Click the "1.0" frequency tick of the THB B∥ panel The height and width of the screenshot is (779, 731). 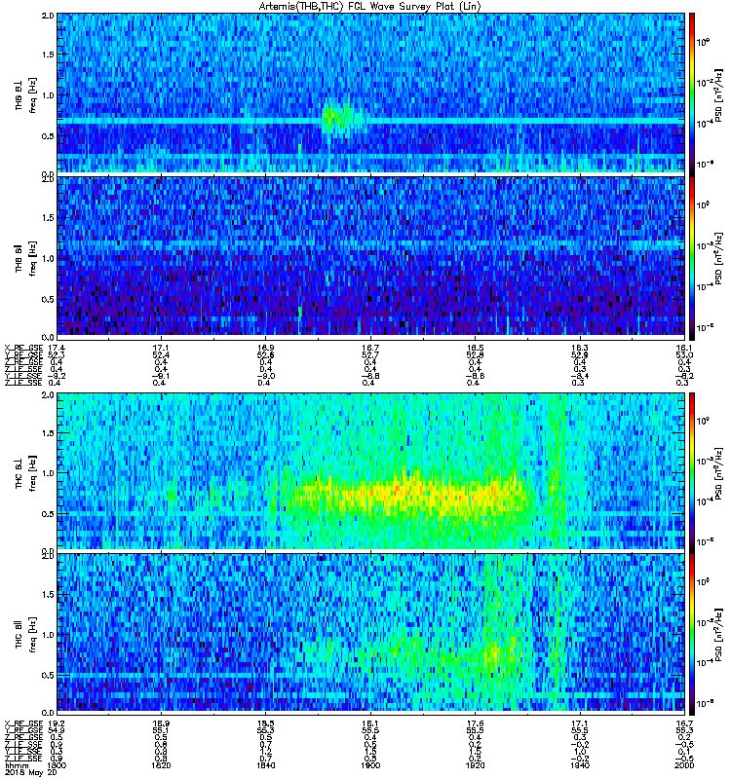coord(48,258)
